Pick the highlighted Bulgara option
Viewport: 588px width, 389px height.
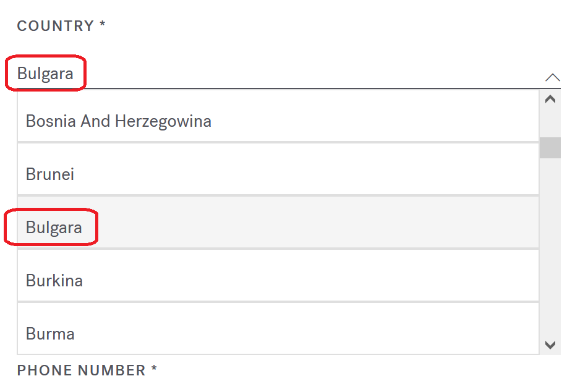tap(54, 227)
